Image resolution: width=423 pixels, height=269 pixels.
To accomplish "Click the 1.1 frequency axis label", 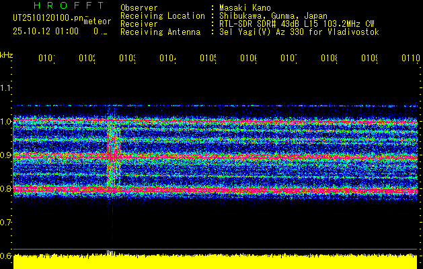I will (7, 88).
